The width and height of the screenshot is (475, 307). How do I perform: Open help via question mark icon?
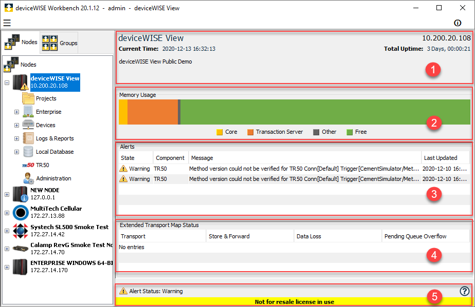[x=464, y=291]
